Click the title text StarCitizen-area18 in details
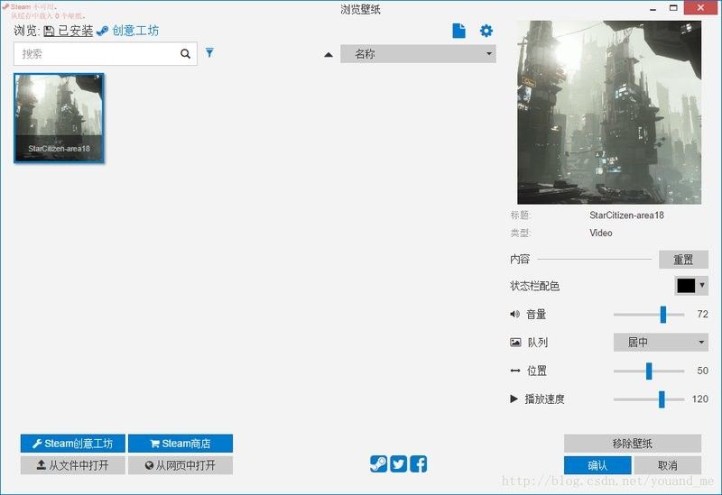The height and width of the screenshot is (495, 722). click(x=626, y=215)
